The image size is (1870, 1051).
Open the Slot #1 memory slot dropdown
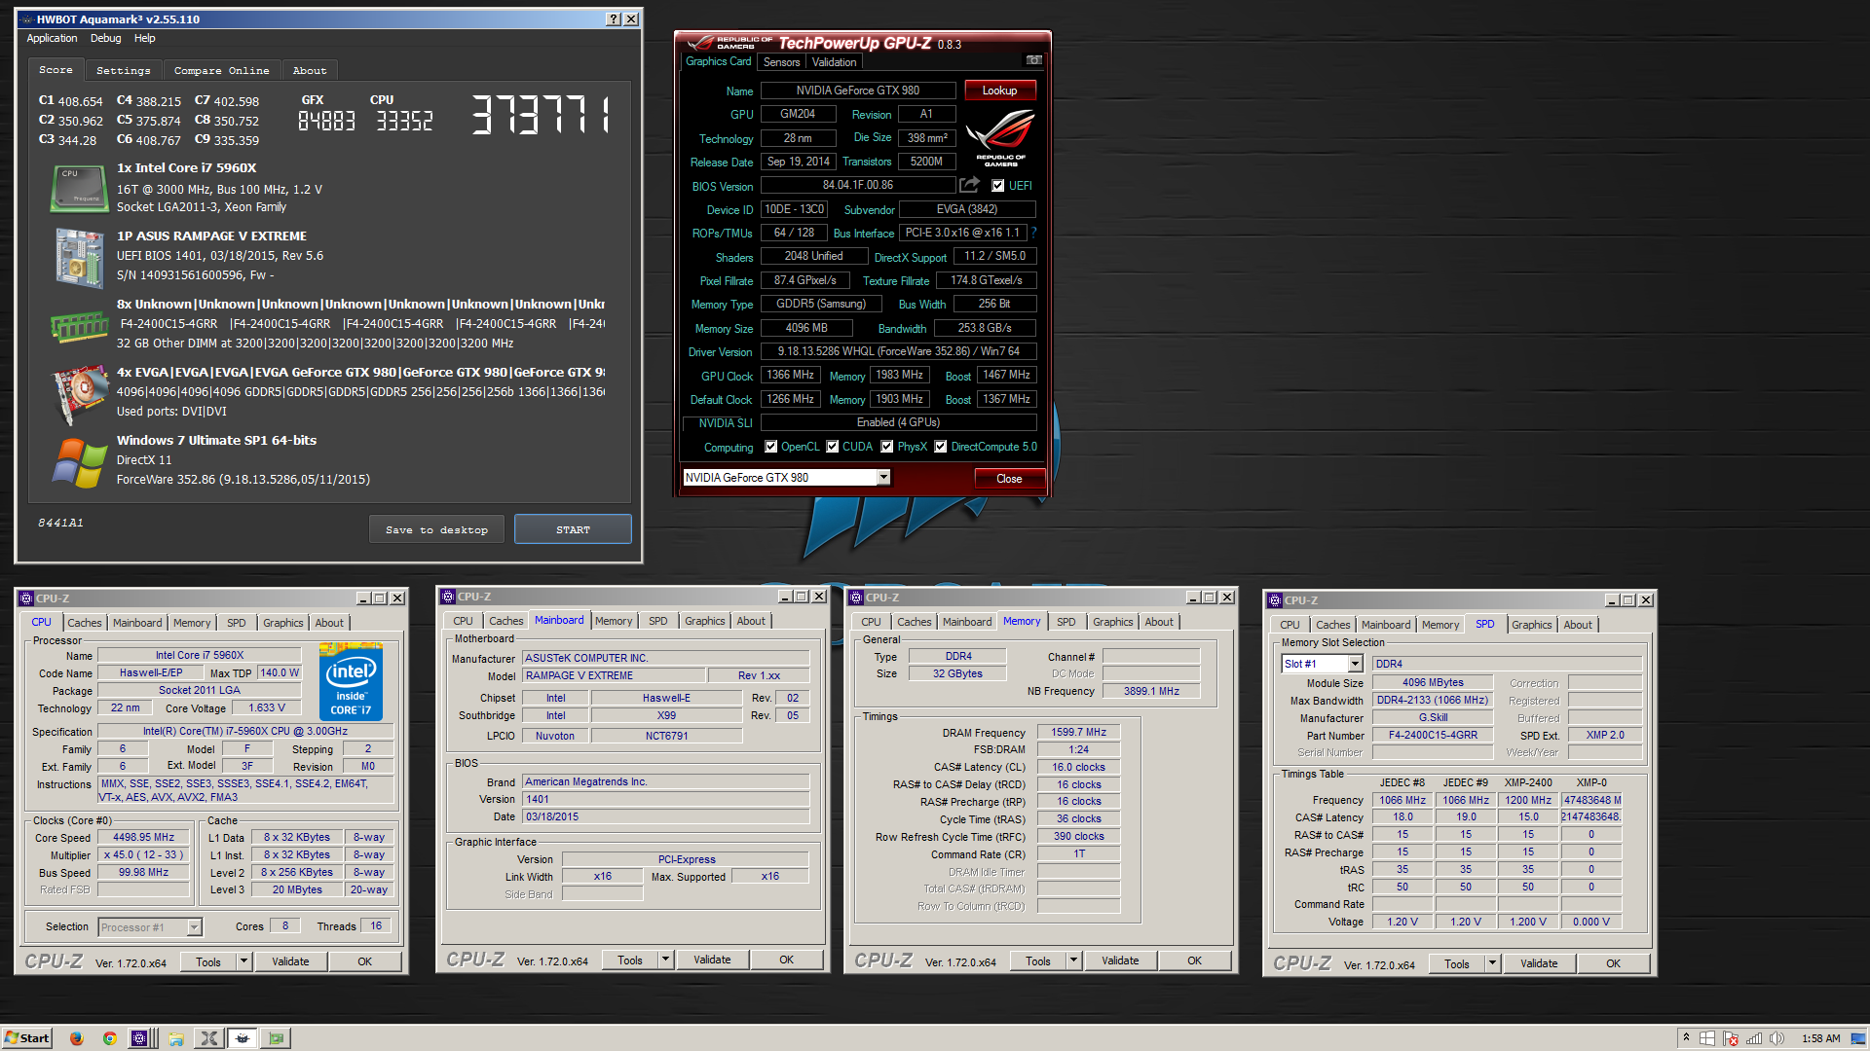[x=1355, y=664]
